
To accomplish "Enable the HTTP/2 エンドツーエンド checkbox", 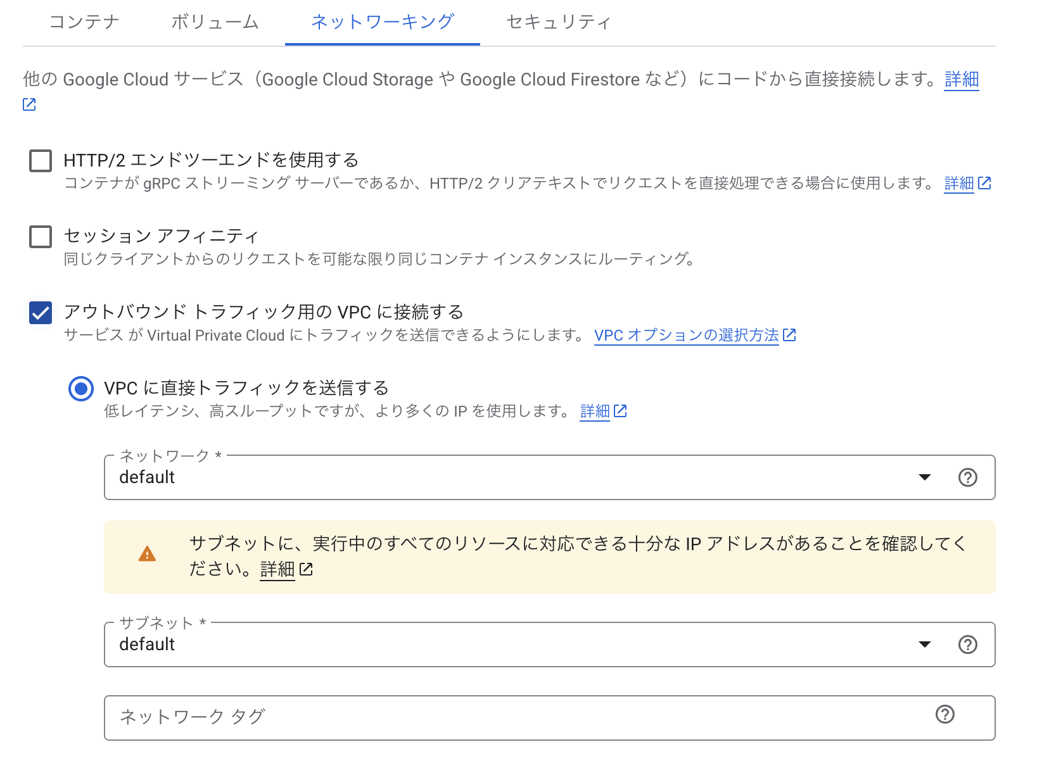I will coord(40,161).
